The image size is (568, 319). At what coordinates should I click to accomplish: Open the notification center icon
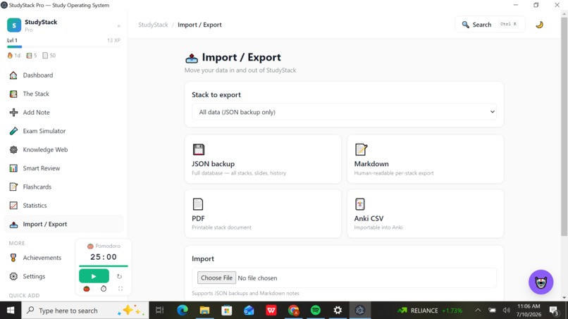coord(554,311)
